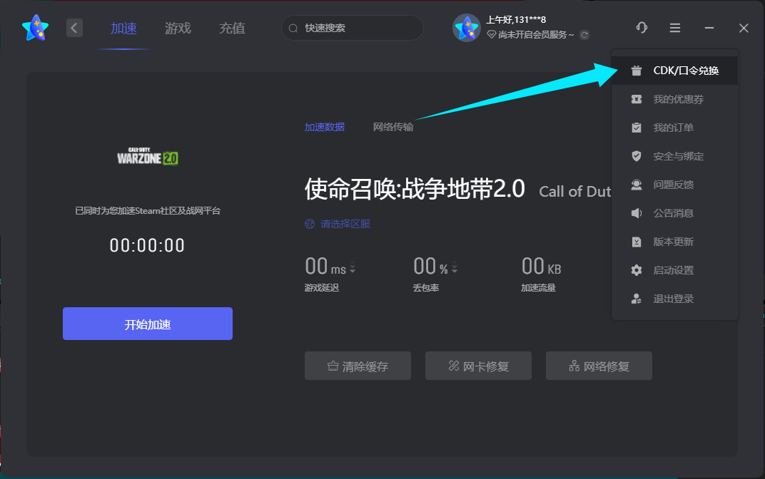The image size is (765, 479).
Task: Minimize the accelerator window
Action: (709, 28)
